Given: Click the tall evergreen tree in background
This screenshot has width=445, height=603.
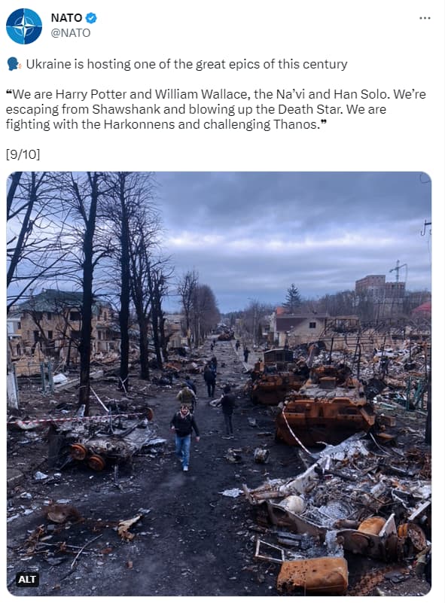Looking at the screenshot, I should pyautogui.click(x=293, y=298).
